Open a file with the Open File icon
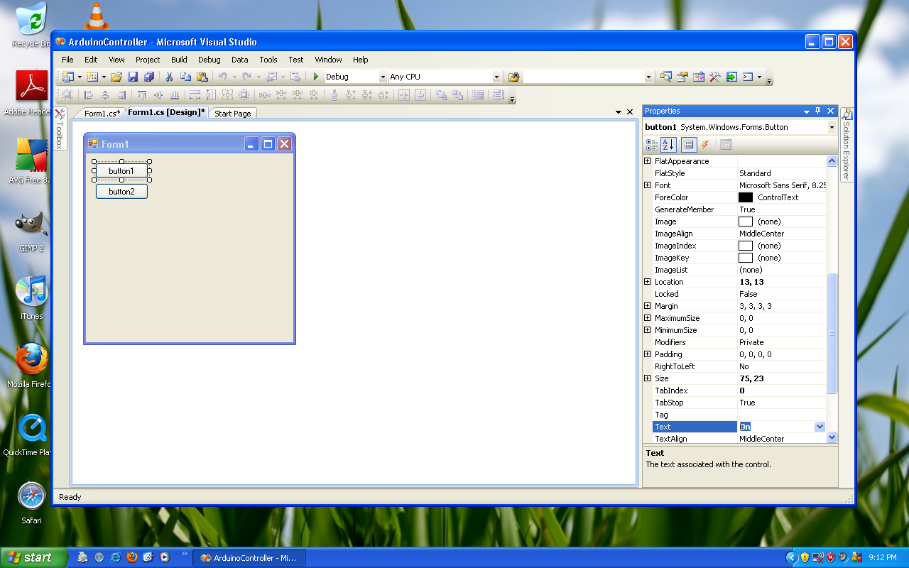Image resolution: width=909 pixels, height=568 pixels. pyautogui.click(x=116, y=77)
